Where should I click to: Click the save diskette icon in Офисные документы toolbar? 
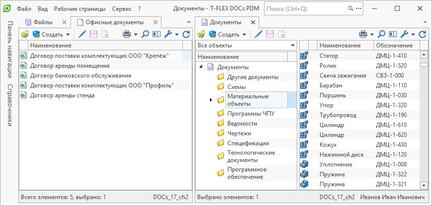click(94, 35)
